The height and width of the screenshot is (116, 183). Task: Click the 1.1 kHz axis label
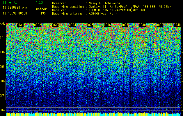(x=2, y=38)
